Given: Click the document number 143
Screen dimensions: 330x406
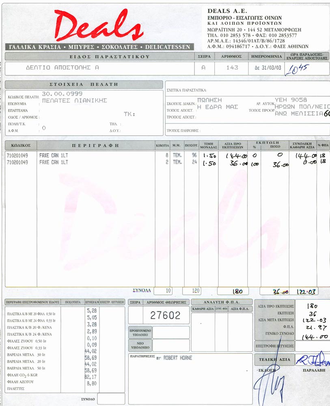Looking at the screenshot, I should 232,67.
